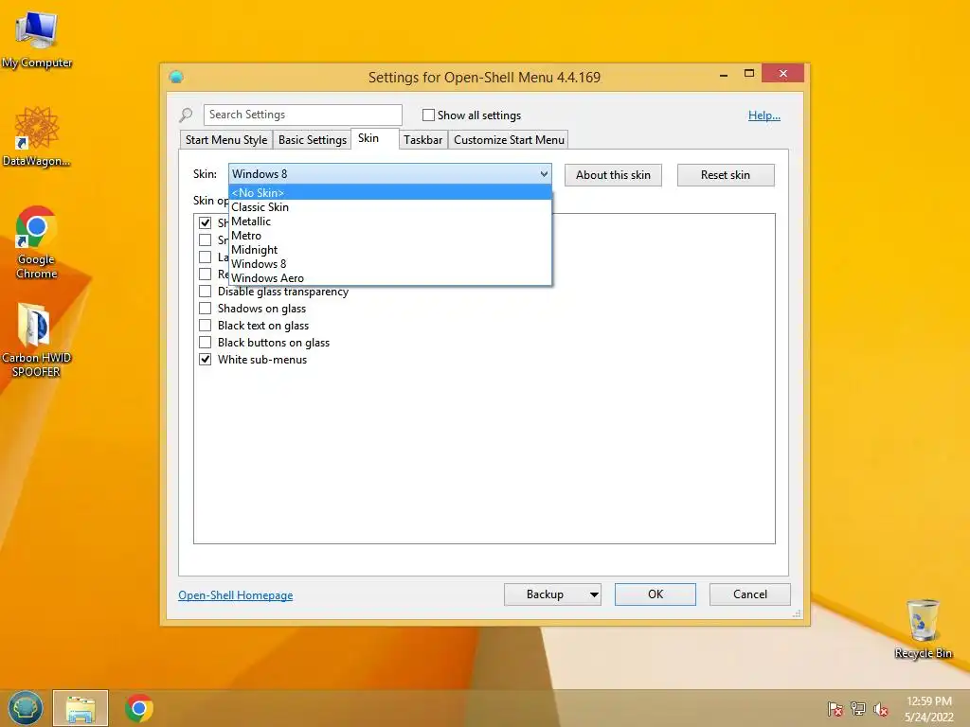Screen dimensions: 970x727
Task: Close the settings window
Action: pos(783,73)
